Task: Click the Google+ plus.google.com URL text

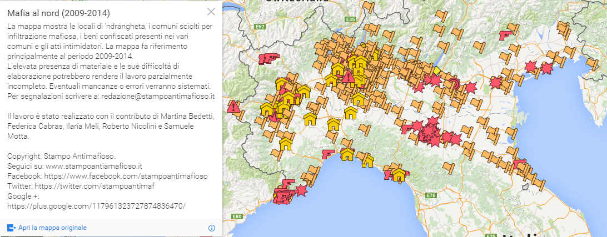Action: pos(96,206)
